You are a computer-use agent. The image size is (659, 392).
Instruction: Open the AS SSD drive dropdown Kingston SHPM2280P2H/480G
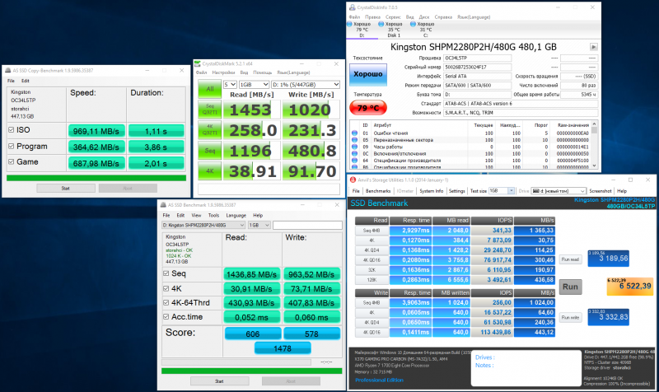tap(203, 225)
